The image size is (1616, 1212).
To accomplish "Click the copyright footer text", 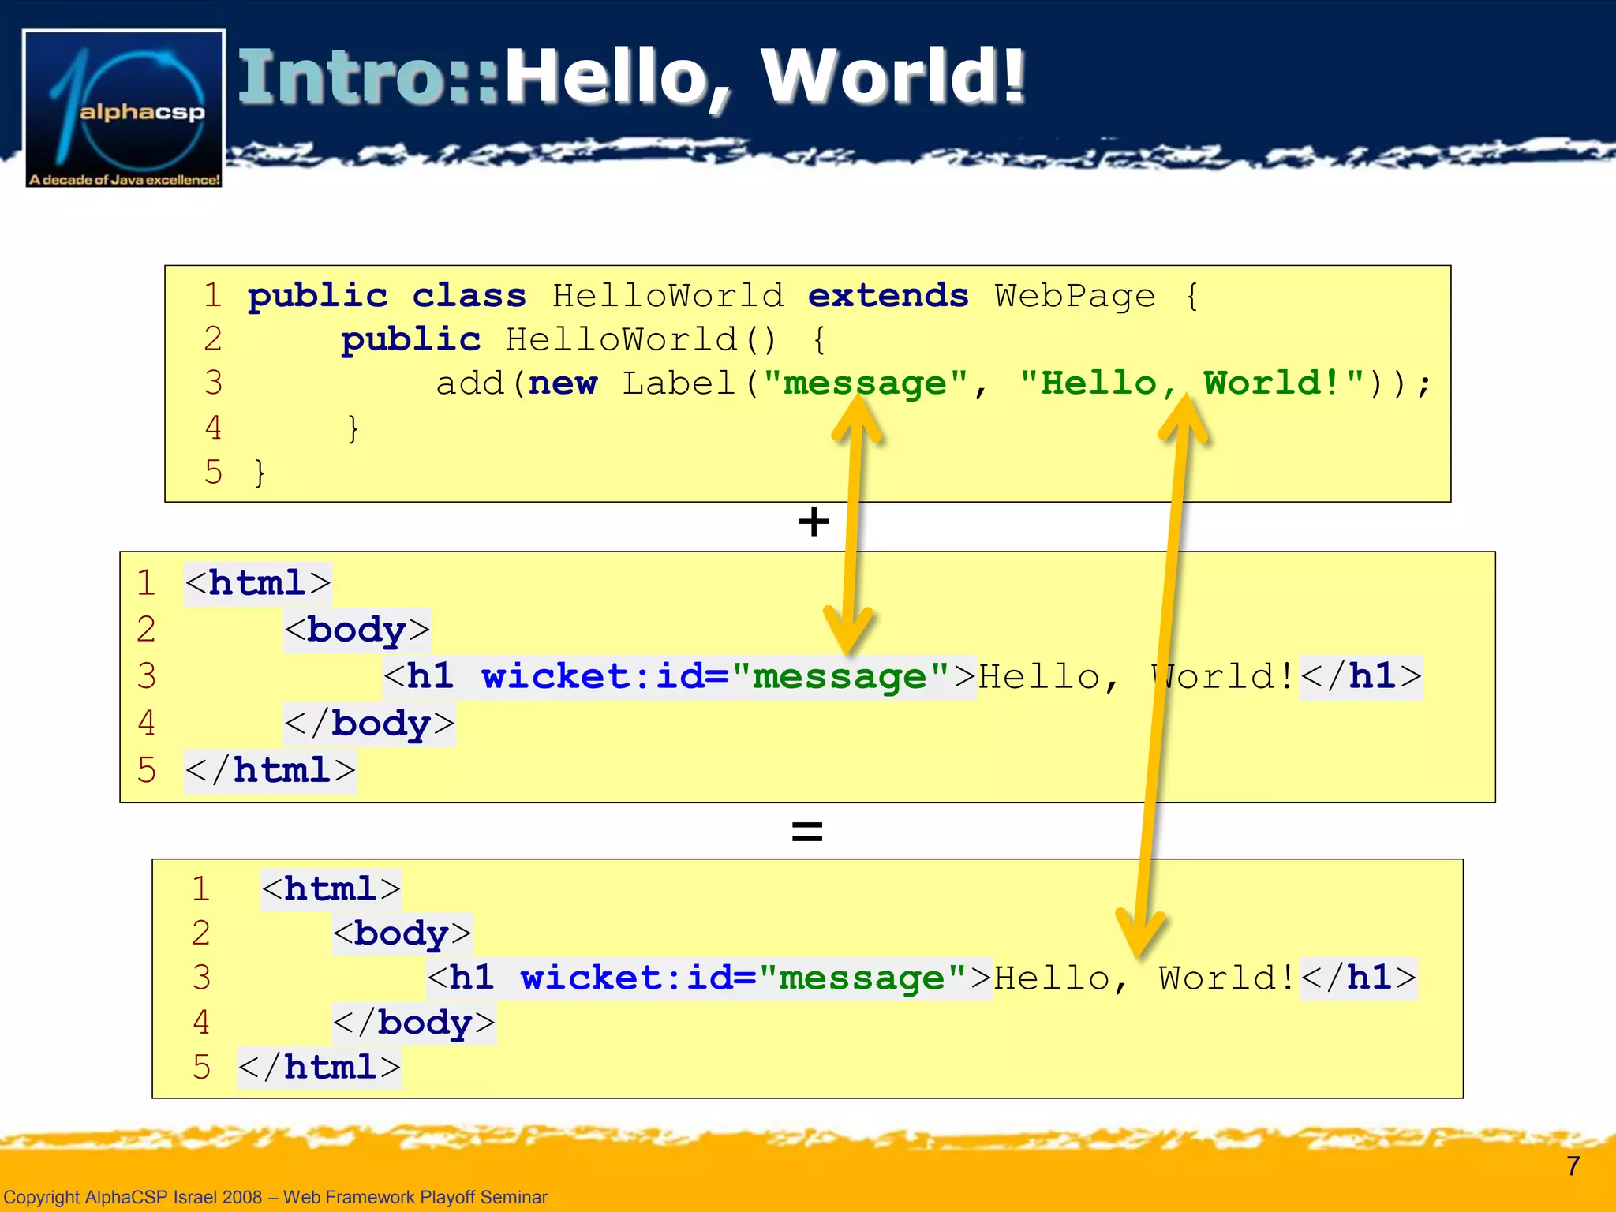I will [275, 1197].
